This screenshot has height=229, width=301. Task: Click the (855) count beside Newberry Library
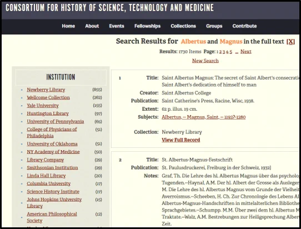tap(97, 89)
